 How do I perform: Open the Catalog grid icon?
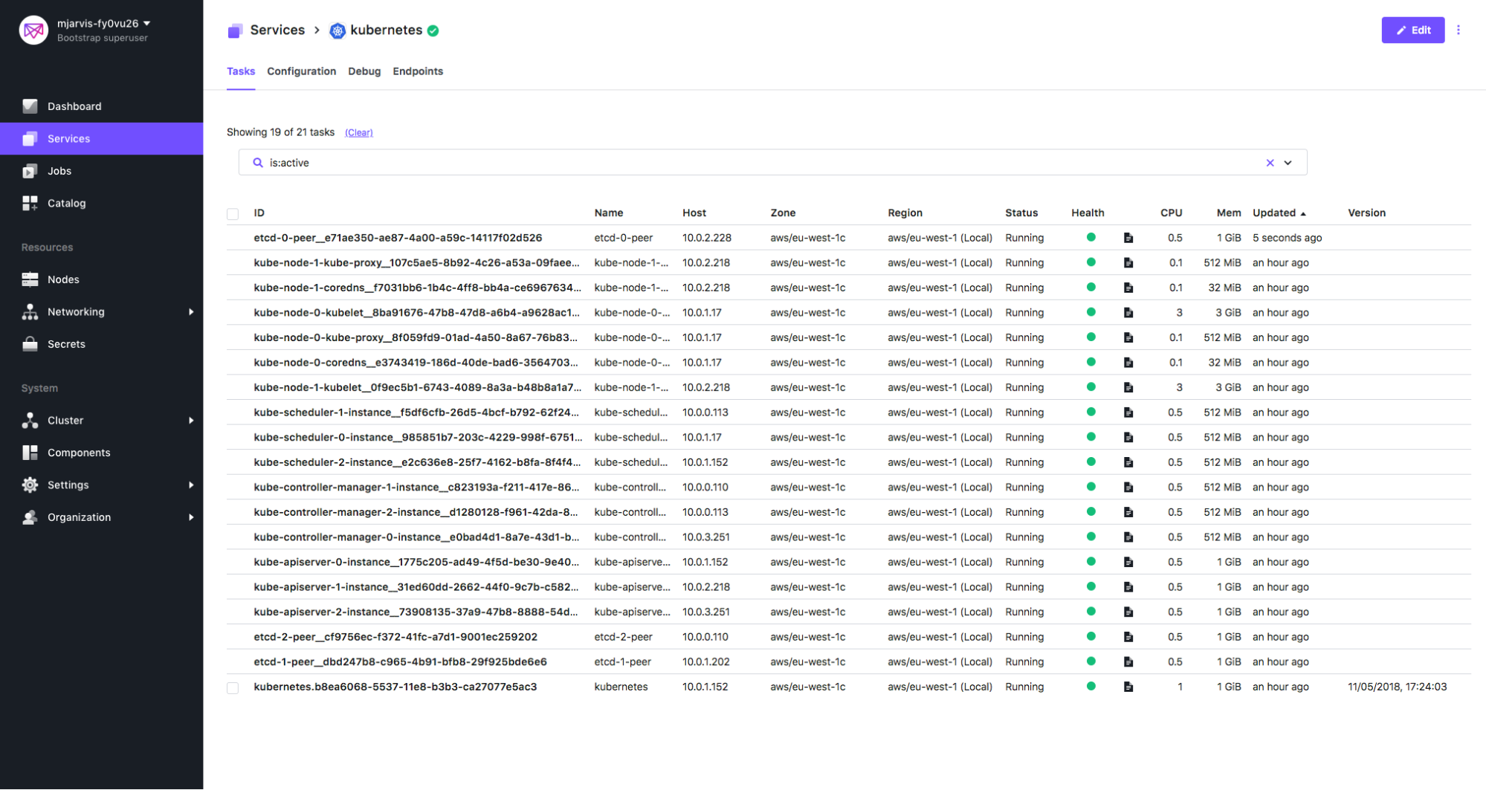tap(30, 203)
